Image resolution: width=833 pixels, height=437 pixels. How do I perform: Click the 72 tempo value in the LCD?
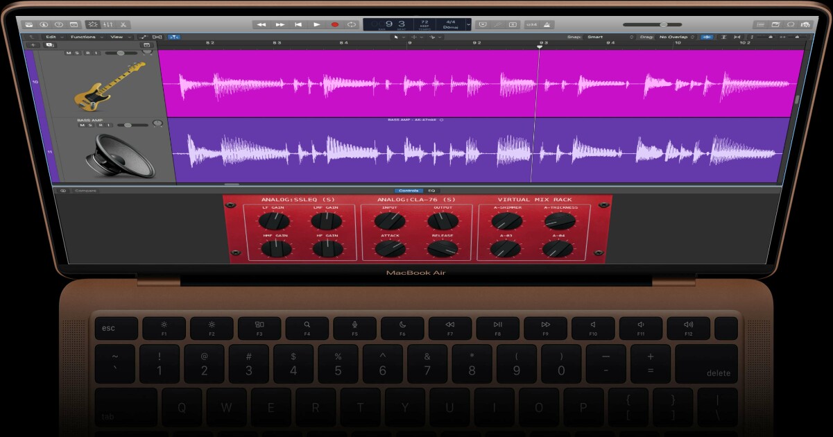424,22
